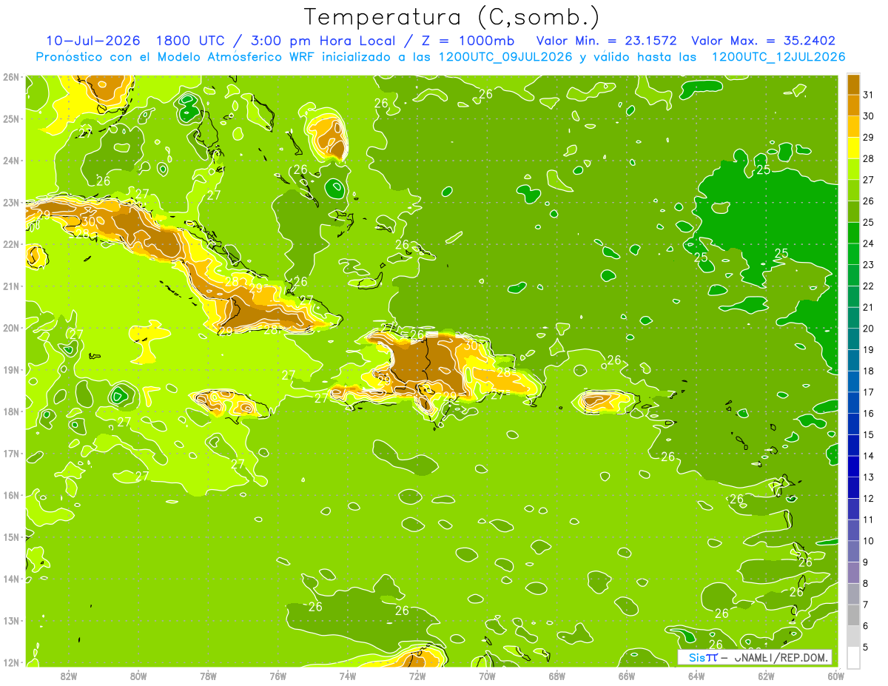Click the '72W' longitude axis label
This screenshot has height=686, width=888.
click(x=417, y=675)
